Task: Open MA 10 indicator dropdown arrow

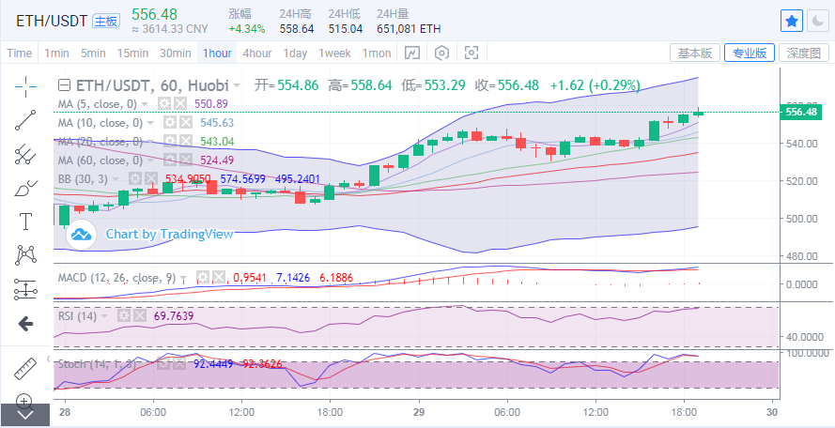Action: pos(150,123)
